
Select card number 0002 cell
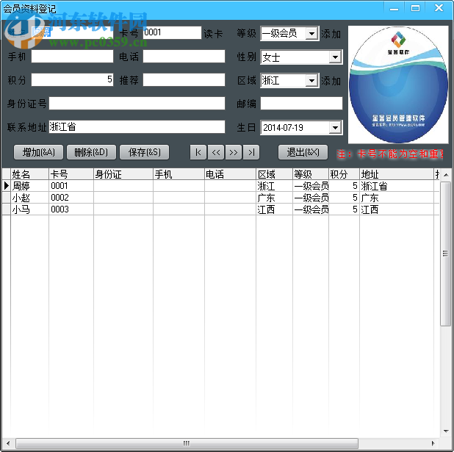[x=71, y=198]
